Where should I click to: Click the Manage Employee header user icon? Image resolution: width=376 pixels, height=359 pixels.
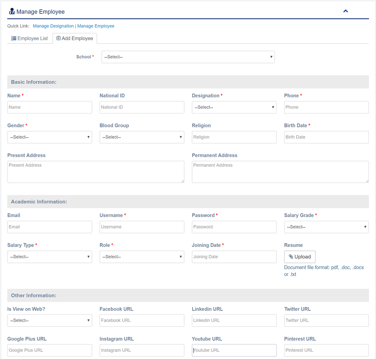(12, 12)
